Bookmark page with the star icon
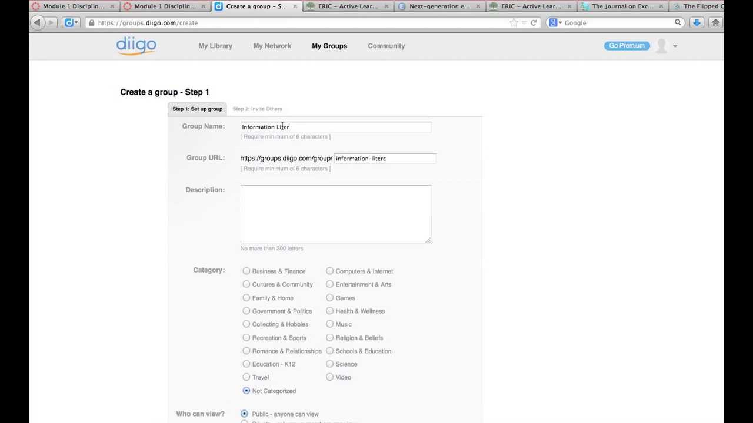753x423 pixels. [x=514, y=22]
